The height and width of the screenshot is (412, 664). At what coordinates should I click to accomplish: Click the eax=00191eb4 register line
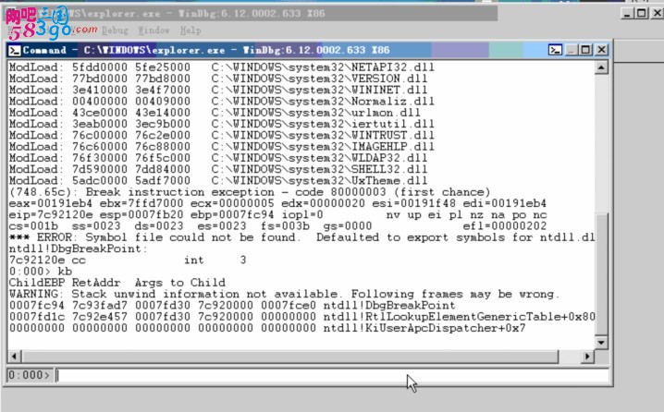point(277,203)
